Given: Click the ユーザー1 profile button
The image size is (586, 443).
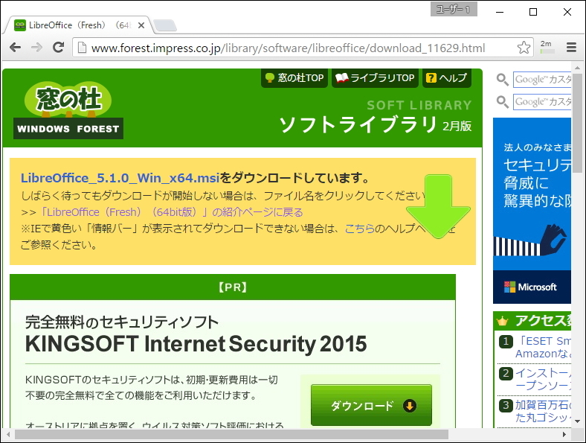Looking at the screenshot, I should [454, 10].
